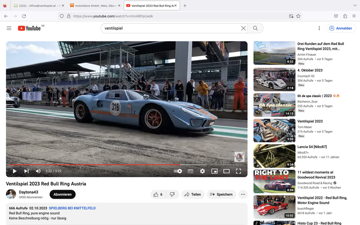Open picture-in-picture icon in address bar
This screenshot has height=225, width=360.
[x=291, y=16]
